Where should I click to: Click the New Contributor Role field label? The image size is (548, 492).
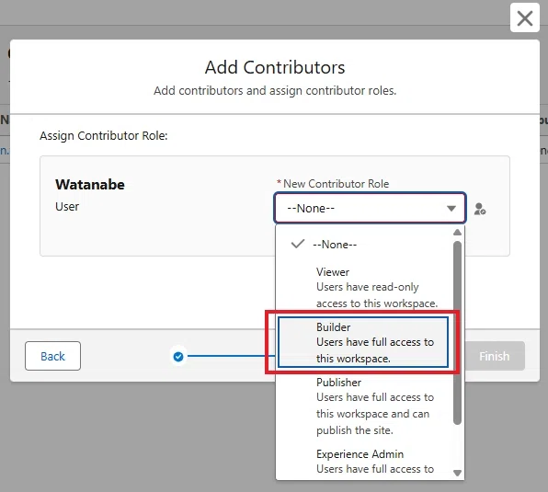(336, 183)
